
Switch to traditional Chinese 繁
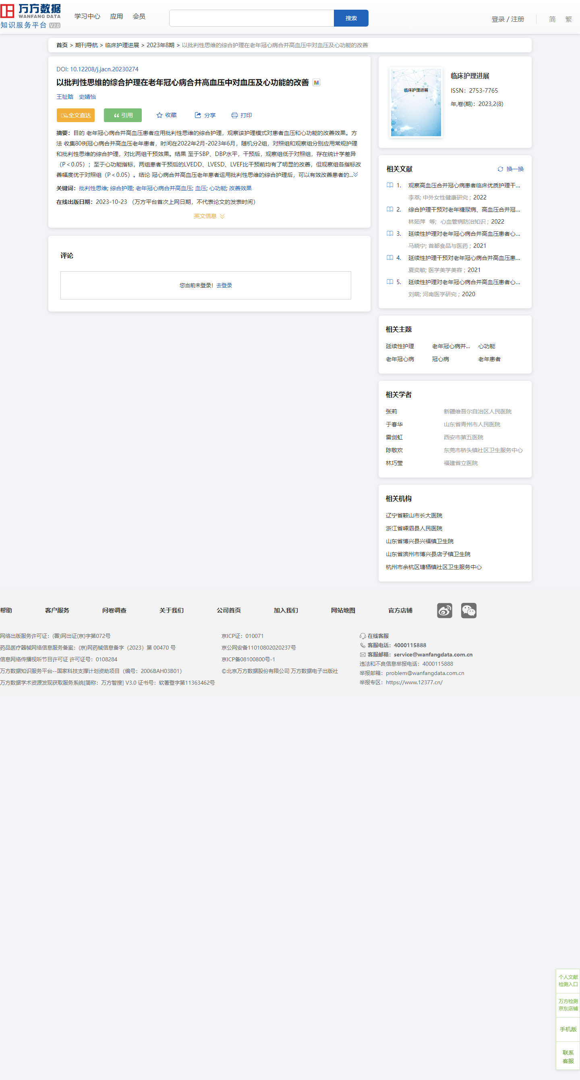(x=568, y=19)
